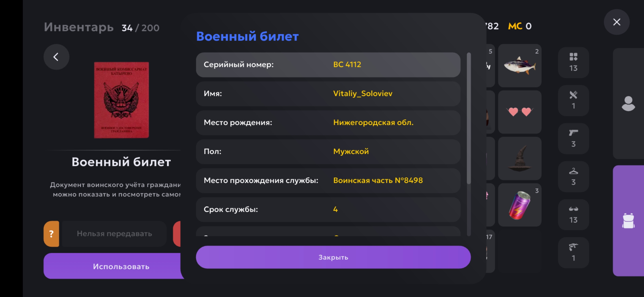Viewport: 644px width, 297px height.
Task: Open the food category with crossed utensils
Action: pos(573,100)
